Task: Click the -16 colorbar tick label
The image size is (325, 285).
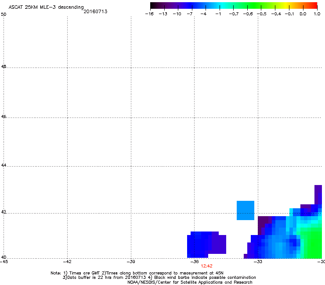Action: pyautogui.click(x=149, y=14)
